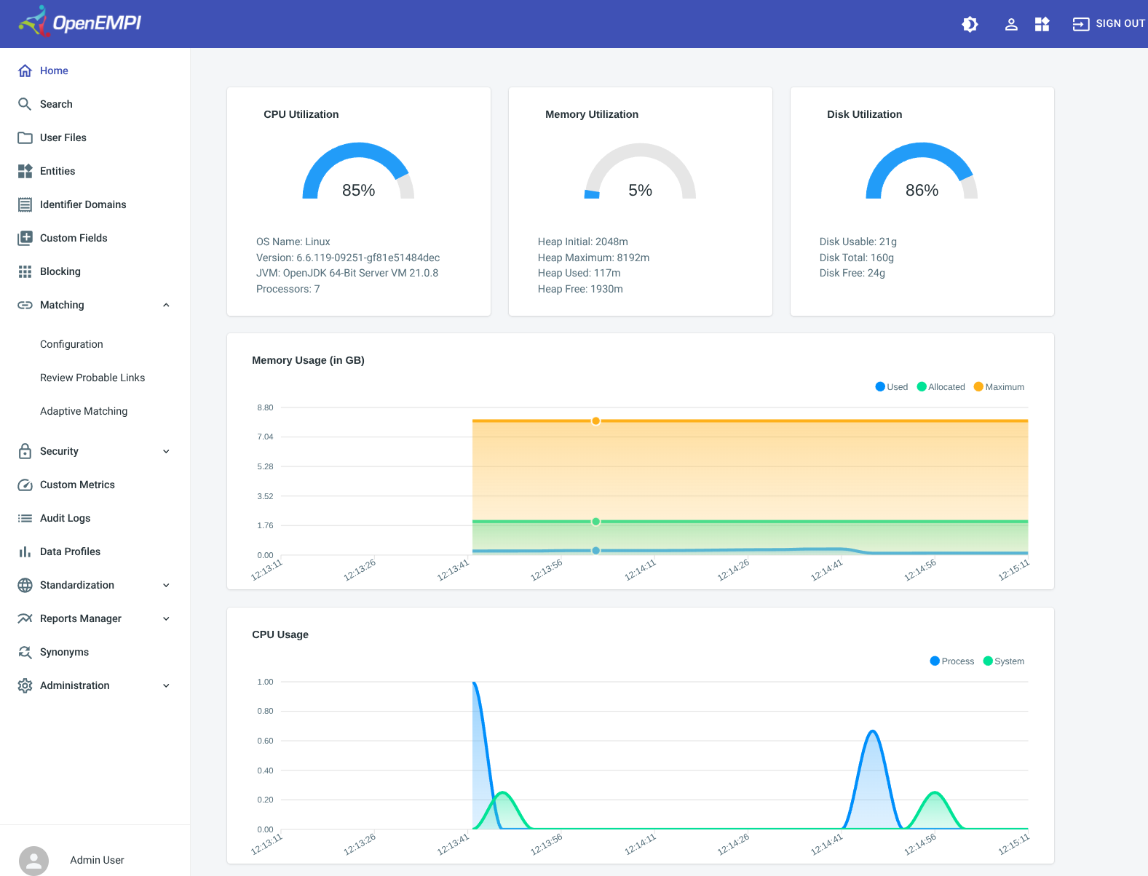Expand the Security menu chevron
The image size is (1148, 876).
(166, 451)
